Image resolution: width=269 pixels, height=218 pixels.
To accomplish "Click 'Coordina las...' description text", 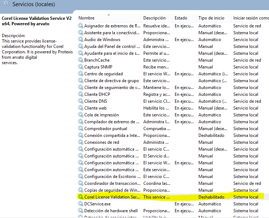I will coord(157,183).
